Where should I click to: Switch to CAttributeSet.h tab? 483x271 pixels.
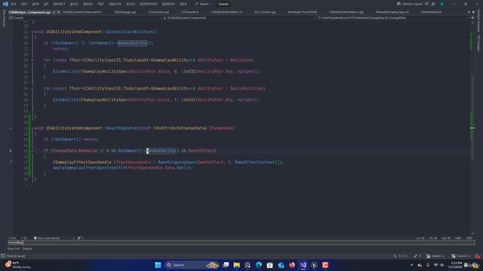tap(431, 12)
